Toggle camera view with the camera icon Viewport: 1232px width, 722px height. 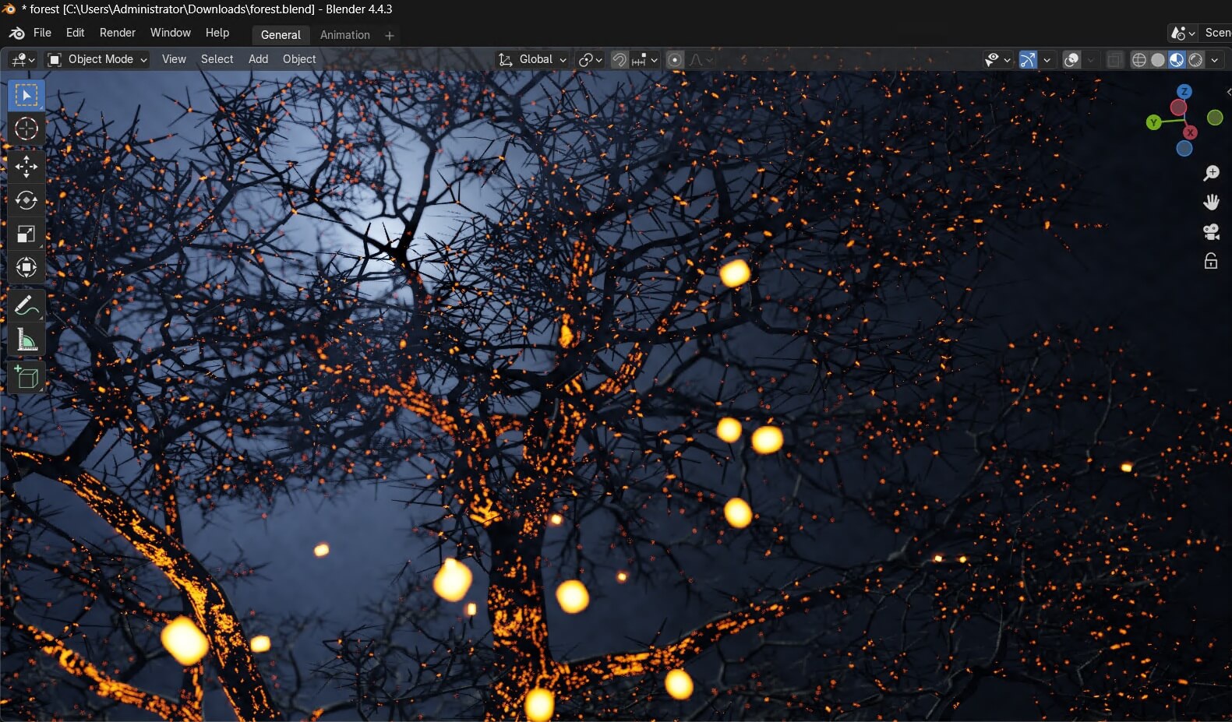pos(1211,231)
